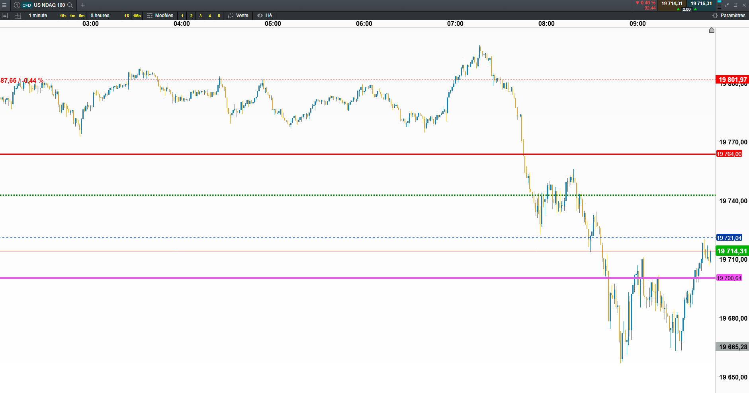Screen dimensions: 749x393
Task: Open the multi-chart grid layout icon
Action: tap(18, 16)
